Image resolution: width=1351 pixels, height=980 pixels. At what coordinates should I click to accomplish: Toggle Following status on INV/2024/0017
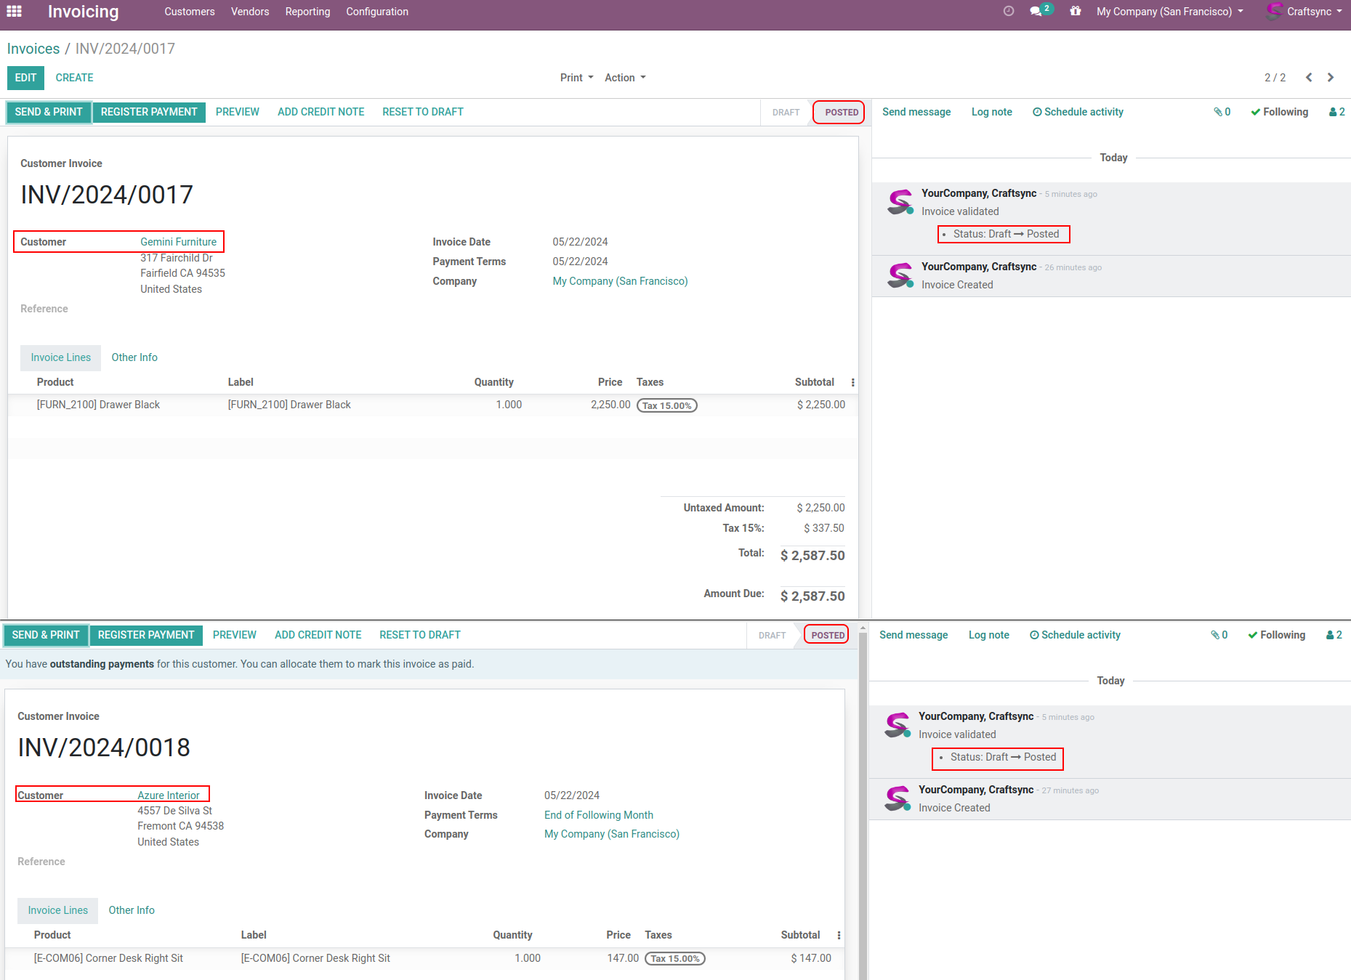point(1279,112)
